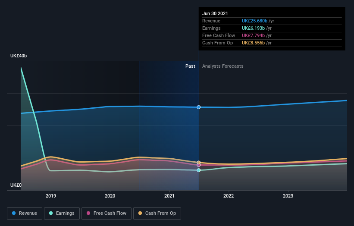Click the 2021 x-axis label

click(169, 196)
